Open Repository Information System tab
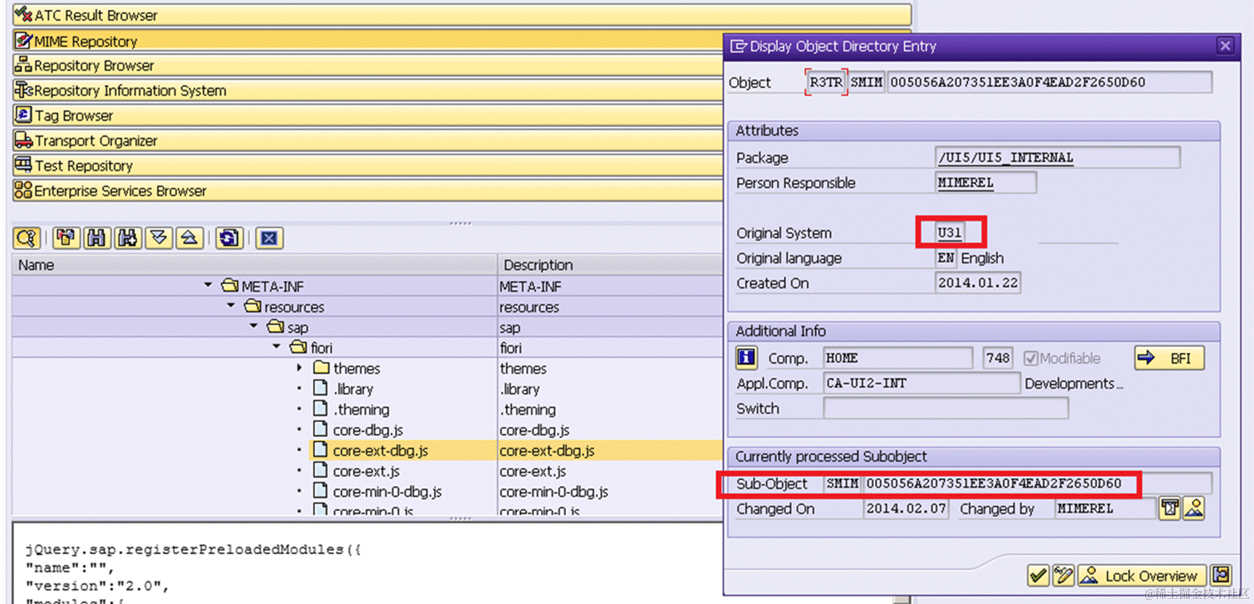Viewport: 1254px width, 604px height. click(x=367, y=90)
